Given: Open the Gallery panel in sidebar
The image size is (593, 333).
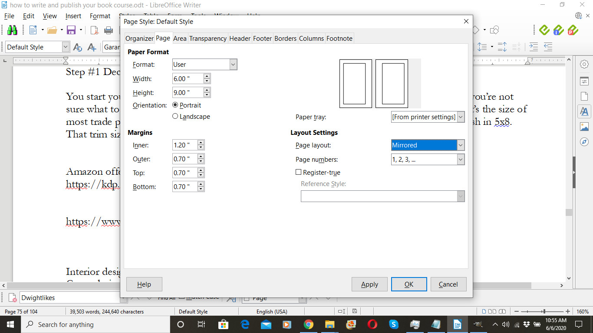Looking at the screenshot, I should point(584,127).
